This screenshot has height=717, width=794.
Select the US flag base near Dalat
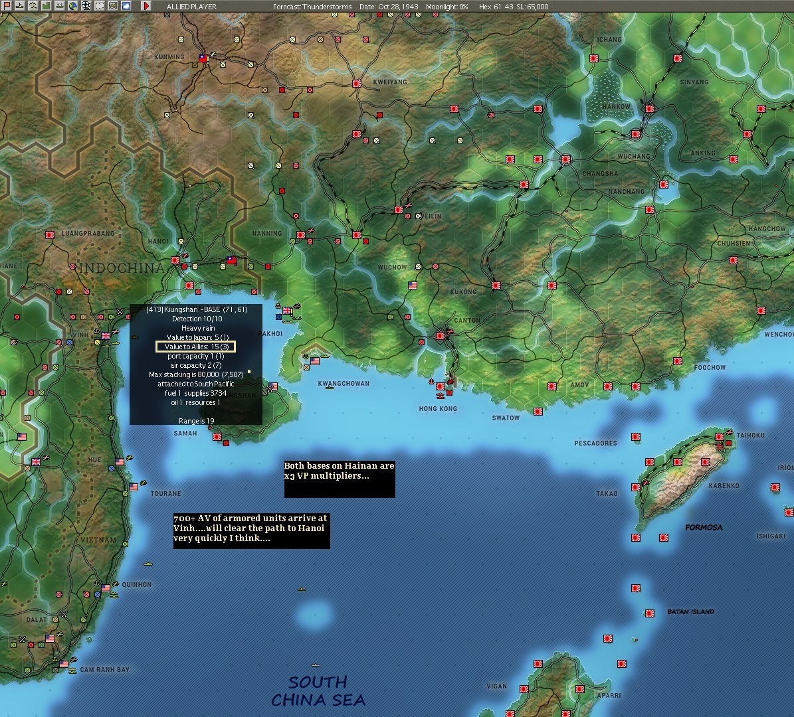50,639
